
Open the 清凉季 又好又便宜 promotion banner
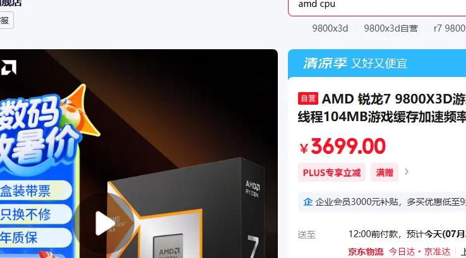pos(377,63)
